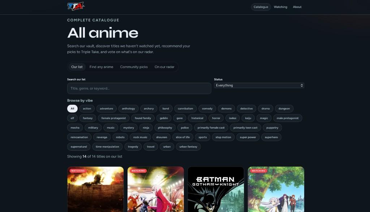Filter by the fantasy tag
The height and width of the screenshot is (212, 370).
click(x=87, y=118)
